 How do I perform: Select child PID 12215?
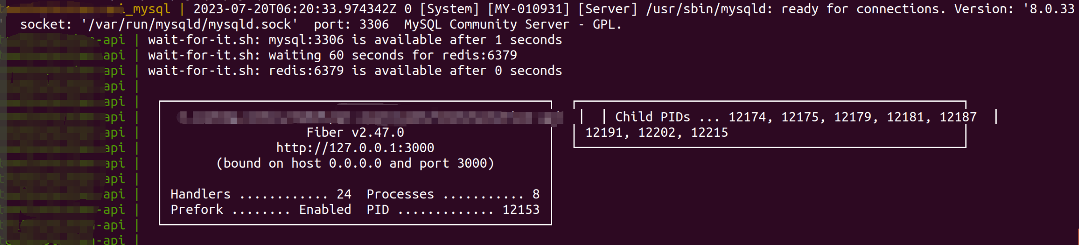click(709, 133)
